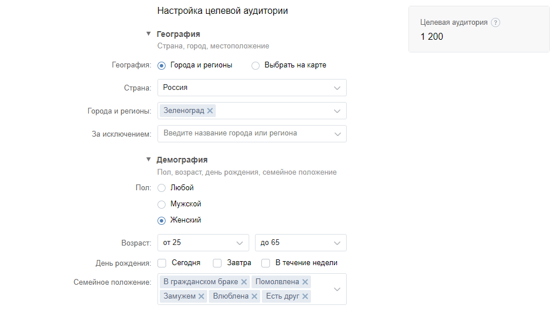Choose Мужской gender radio button
The height and width of the screenshot is (313, 559).
click(x=162, y=204)
